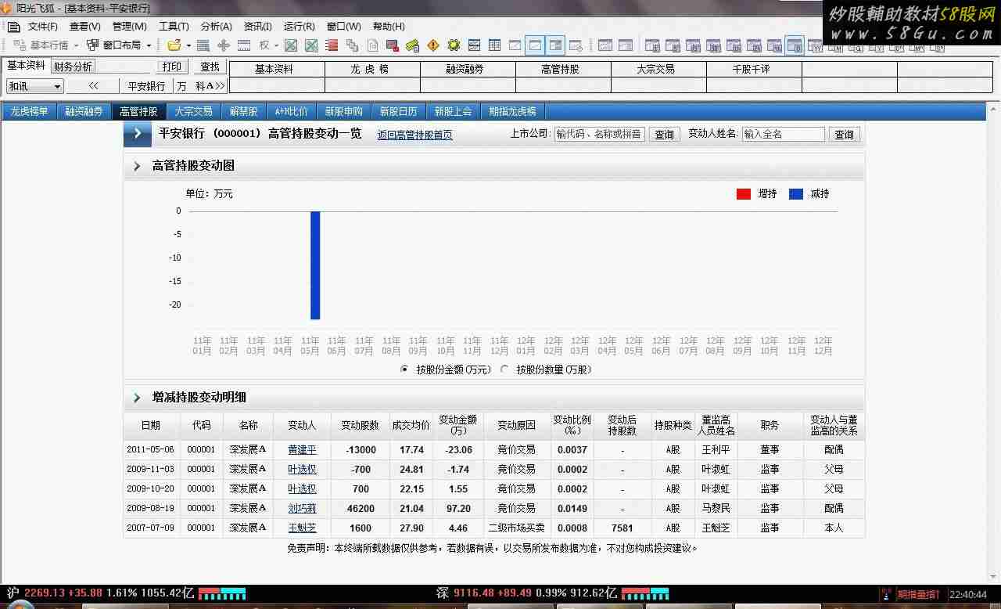1001x609 pixels.
Task: Click the 千股千评 cell in top grid
Action: click(754, 69)
